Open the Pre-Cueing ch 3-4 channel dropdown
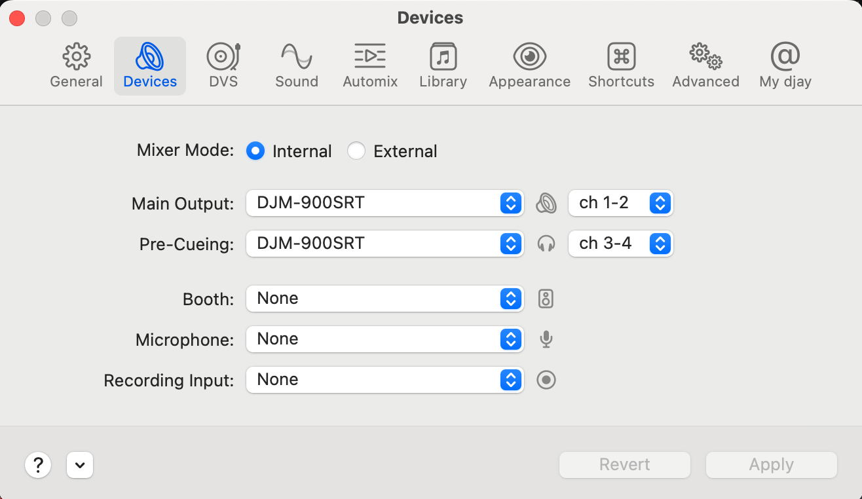 click(x=620, y=244)
